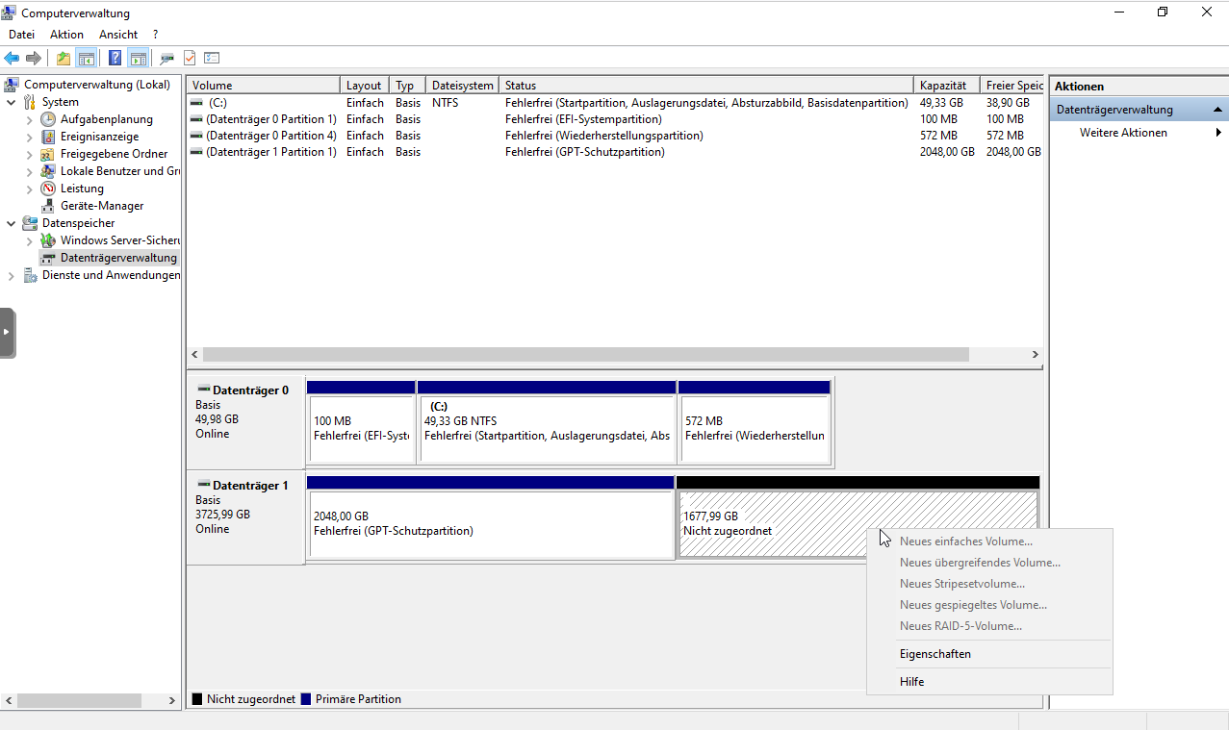Viewport: 1229px width, 730px height.
Task: Click the Computerverwaltung (Lokal) root icon
Action: pos(12,85)
